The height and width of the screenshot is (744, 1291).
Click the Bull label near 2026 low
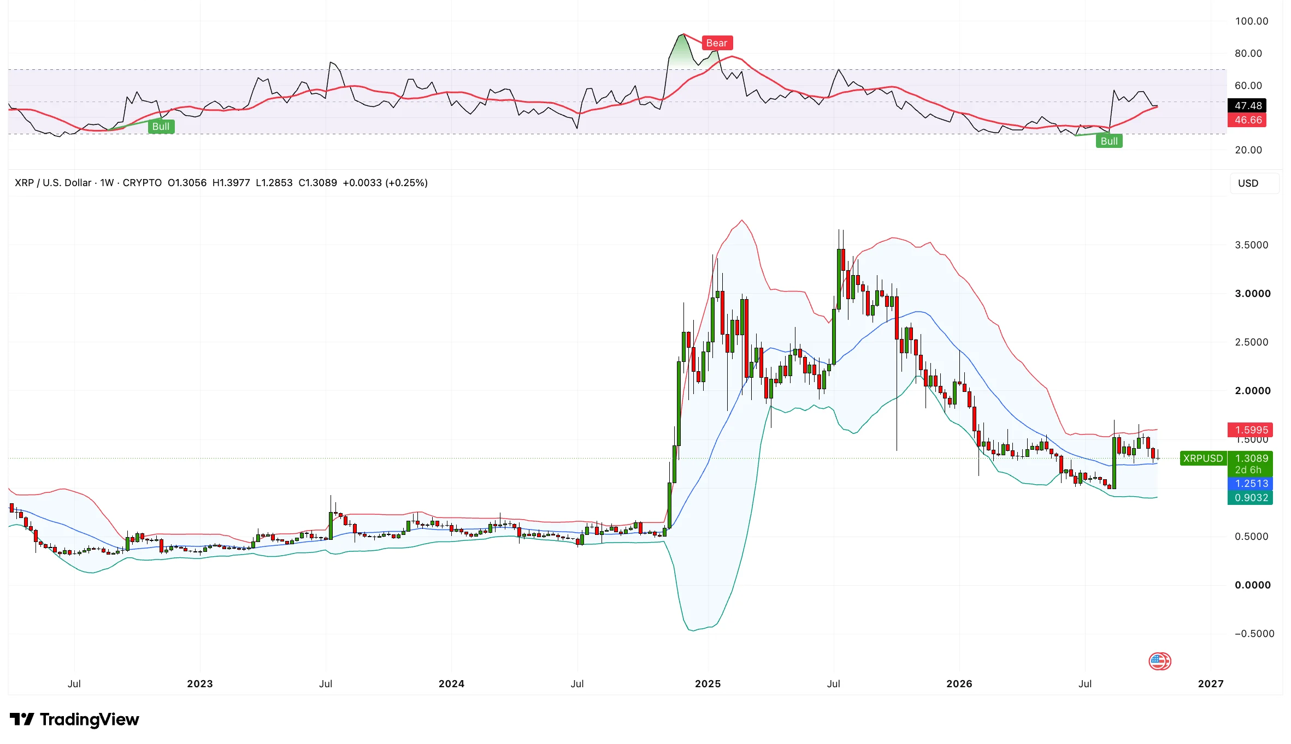point(1109,141)
